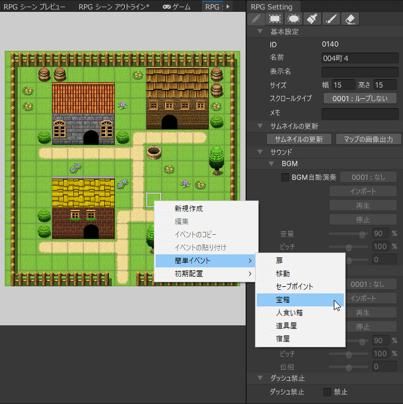The image size is (403, 404).
Task: Toggle the ダッシュ禁止 禁止 checkbox
Action: pyautogui.click(x=327, y=392)
